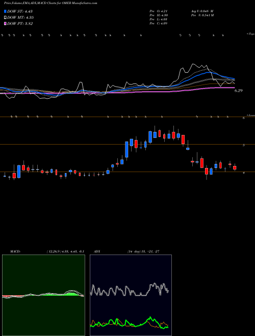Click the price axis label 6
The image size is (255, 336).
244,118
